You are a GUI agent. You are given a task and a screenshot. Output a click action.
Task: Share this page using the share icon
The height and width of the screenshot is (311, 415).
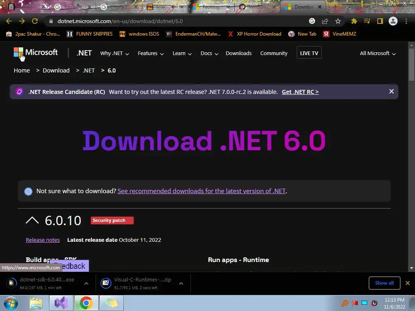click(325, 21)
